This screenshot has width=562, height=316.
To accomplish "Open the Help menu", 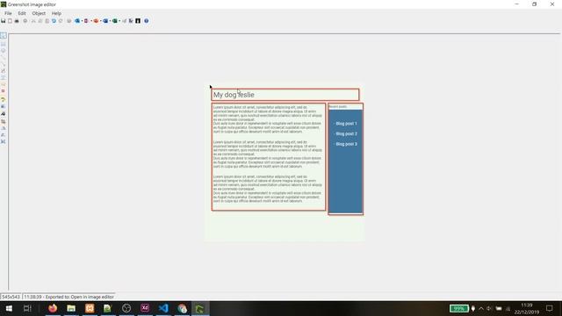I will [56, 13].
